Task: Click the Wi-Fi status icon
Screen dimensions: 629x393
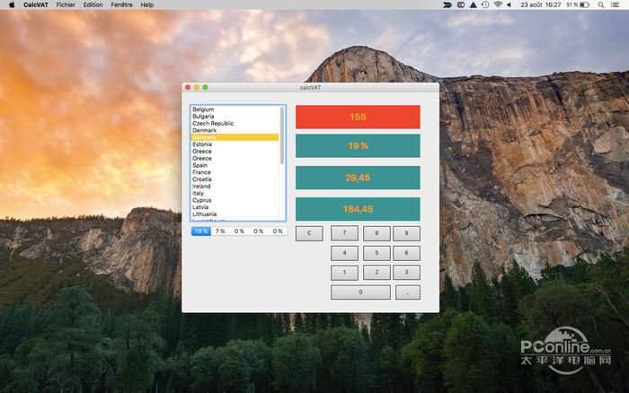Action: pos(498,4)
